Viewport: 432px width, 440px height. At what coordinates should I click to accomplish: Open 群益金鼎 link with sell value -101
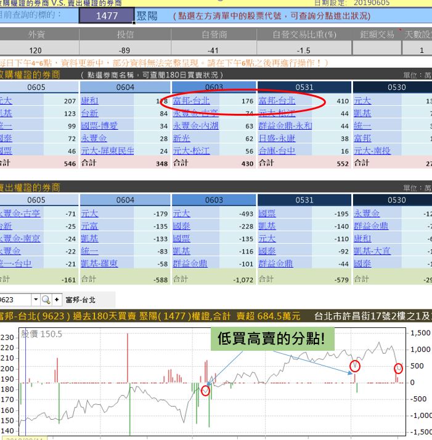[x=190, y=263]
